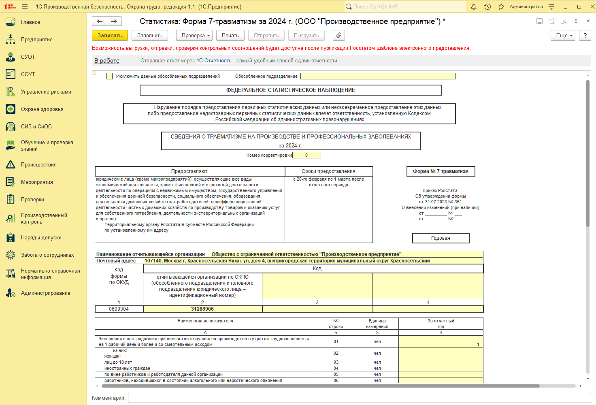Open the Главное section
The image size is (596, 405).
[x=43, y=22]
